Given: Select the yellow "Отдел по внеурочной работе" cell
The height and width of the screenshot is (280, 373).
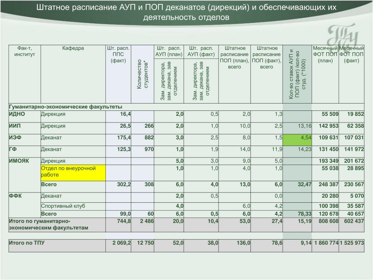Looking at the screenshot, I should pos(73,173).
